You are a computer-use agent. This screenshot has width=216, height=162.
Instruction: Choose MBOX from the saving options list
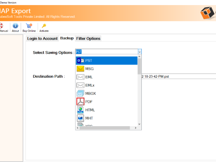point(107,93)
